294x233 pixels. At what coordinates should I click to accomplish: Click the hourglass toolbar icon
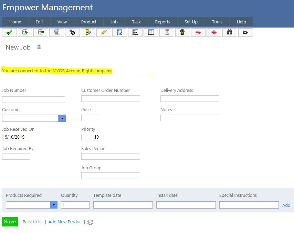point(167,32)
